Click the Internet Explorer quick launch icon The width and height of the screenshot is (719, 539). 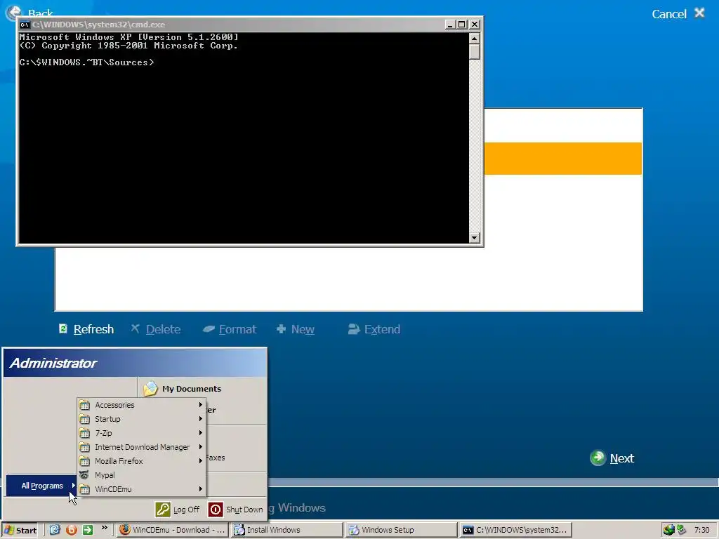(55, 530)
